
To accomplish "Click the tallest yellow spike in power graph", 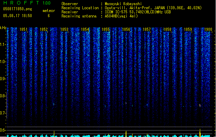I will click(x=200, y=133).
